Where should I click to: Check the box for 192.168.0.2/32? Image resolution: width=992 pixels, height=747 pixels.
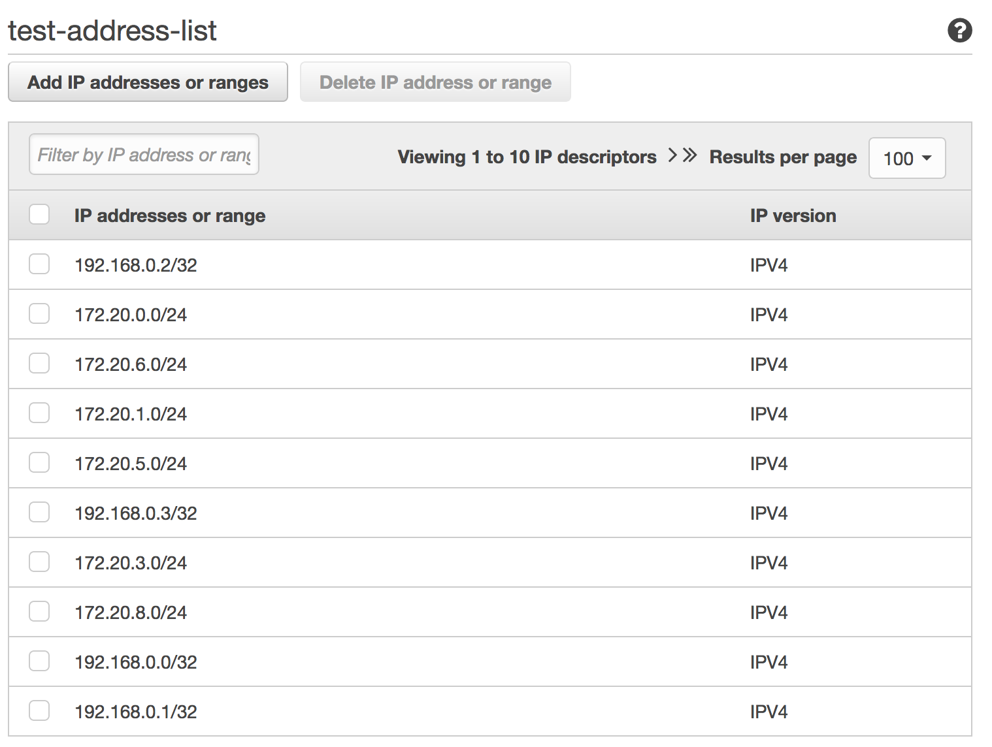click(x=39, y=264)
